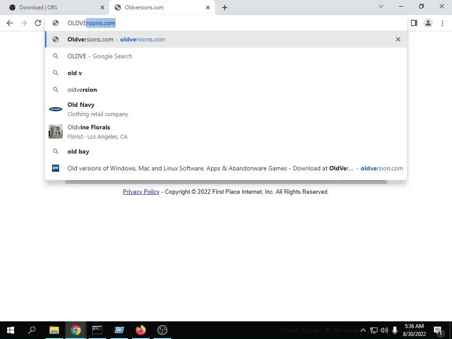Open the Chrome three-dot menu
The height and width of the screenshot is (339, 452).
click(442, 23)
